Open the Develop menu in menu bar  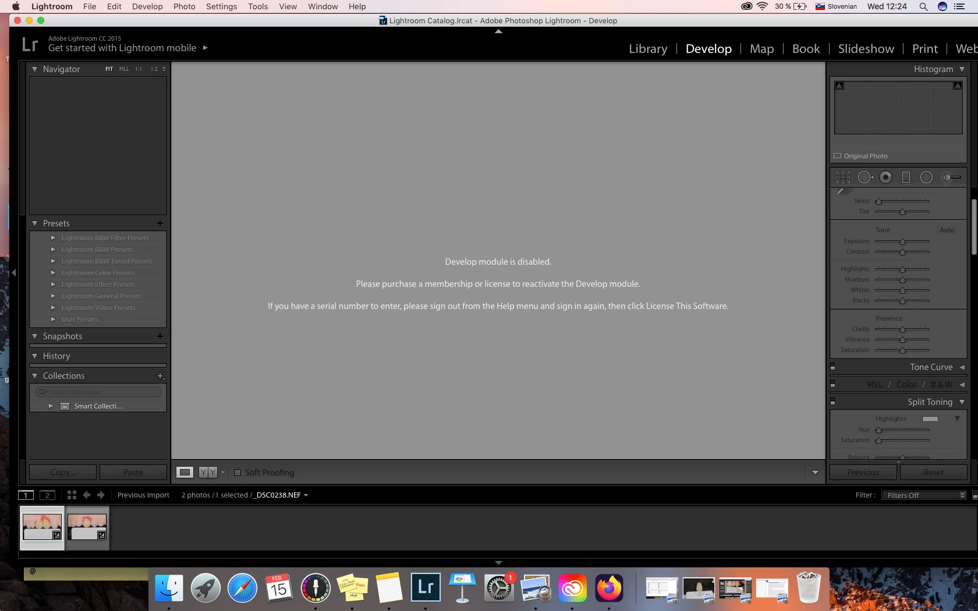coord(147,6)
